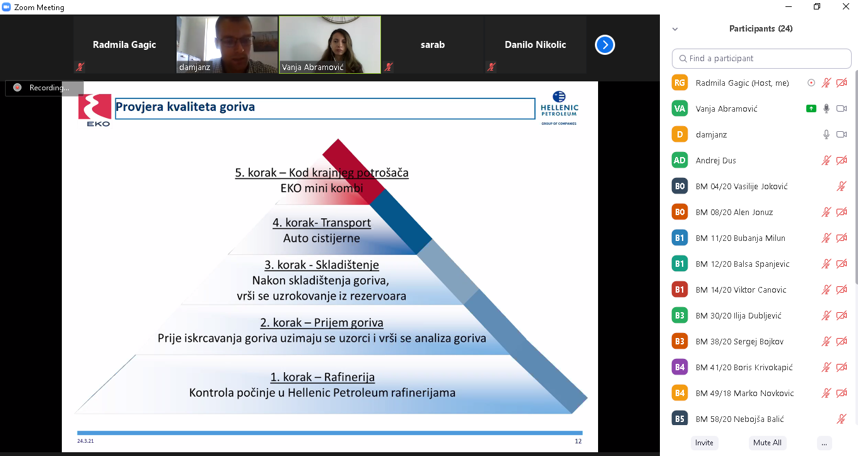Open the More options (...) button
The width and height of the screenshot is (858, 456).
pyautogui.click(x=823, y=443)
